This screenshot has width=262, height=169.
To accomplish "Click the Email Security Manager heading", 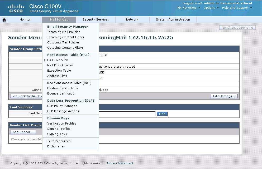I will point(68,27).
